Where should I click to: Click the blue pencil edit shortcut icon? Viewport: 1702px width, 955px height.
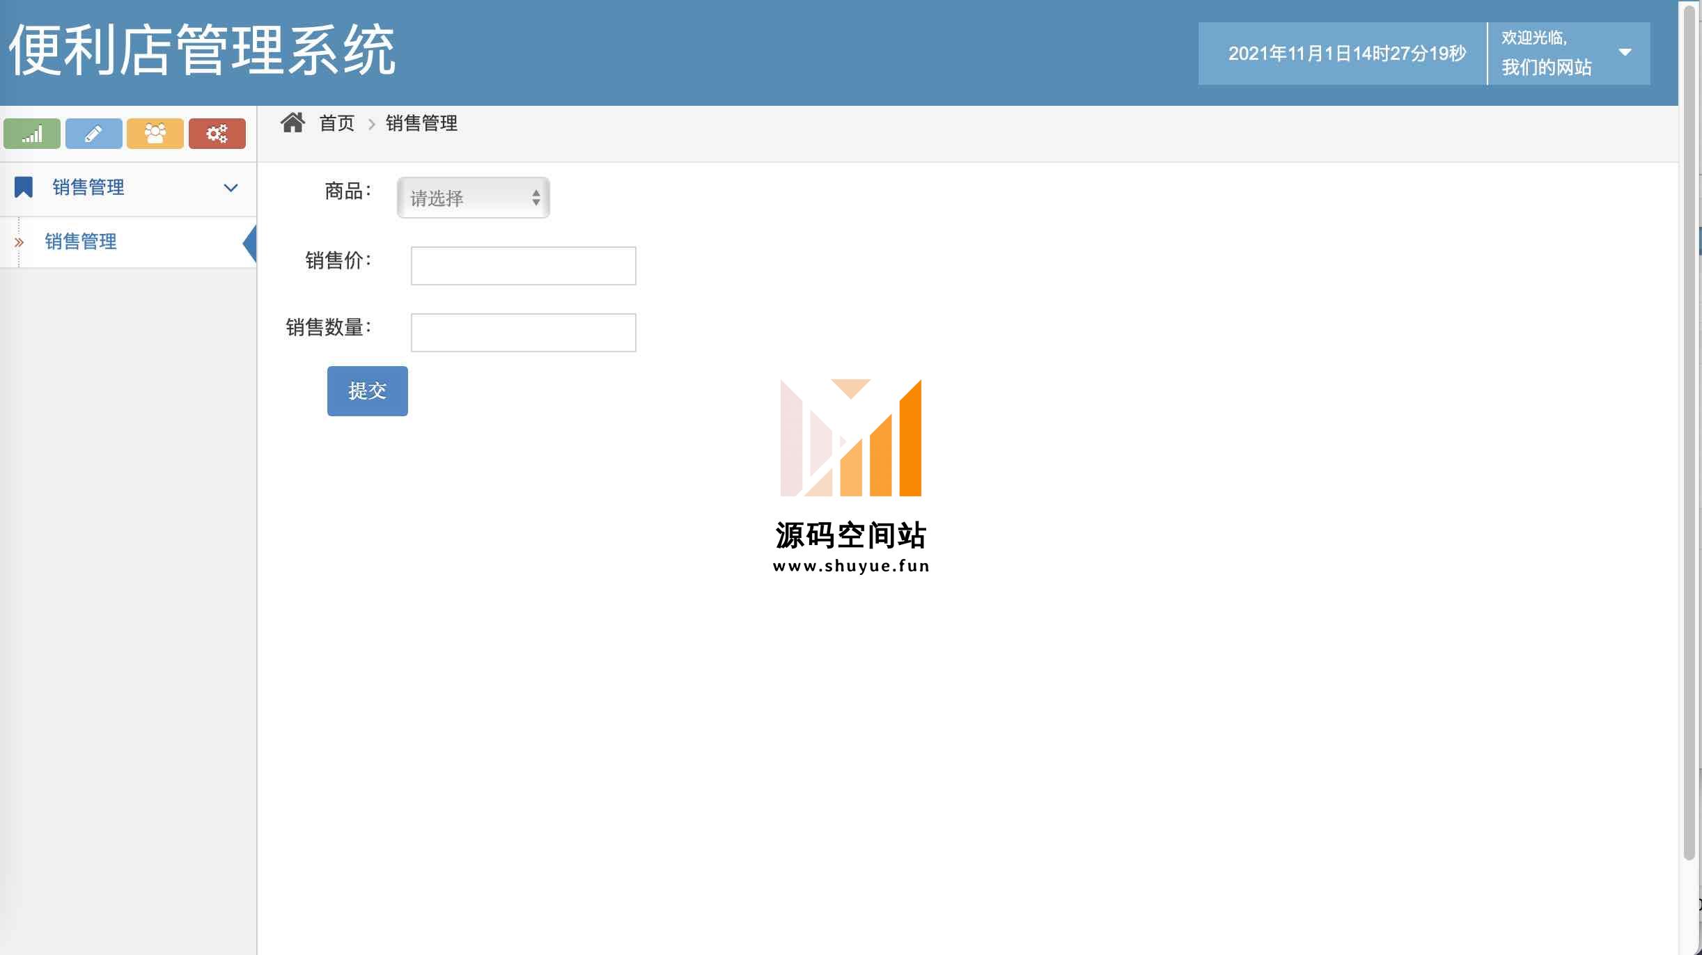pyautogui.click(x=94, y=134)
